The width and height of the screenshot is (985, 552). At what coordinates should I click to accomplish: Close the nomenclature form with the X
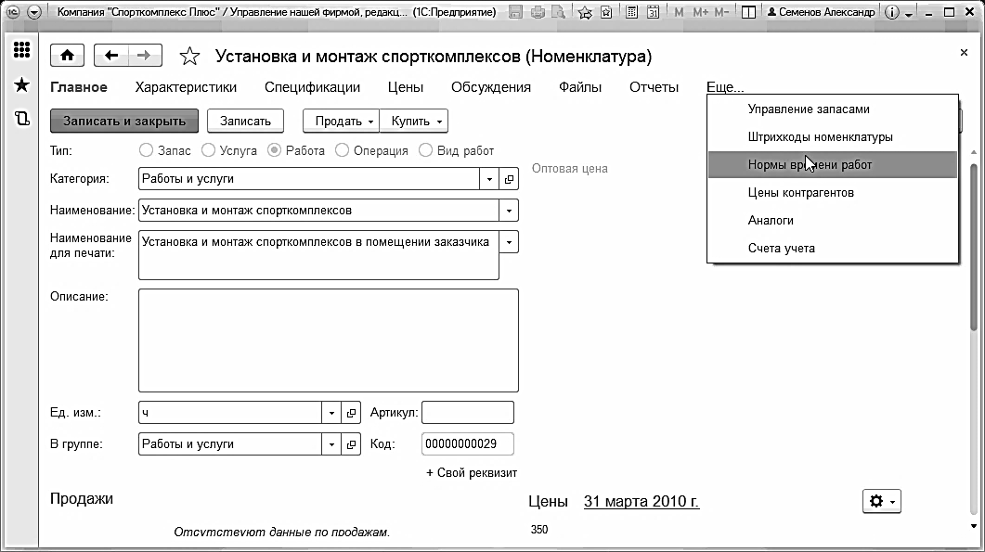coord(964,53)
